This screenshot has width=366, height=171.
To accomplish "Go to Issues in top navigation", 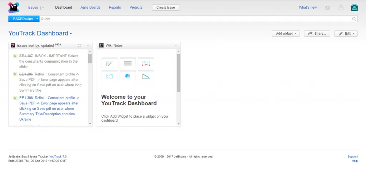I will [x=33, y=8].
